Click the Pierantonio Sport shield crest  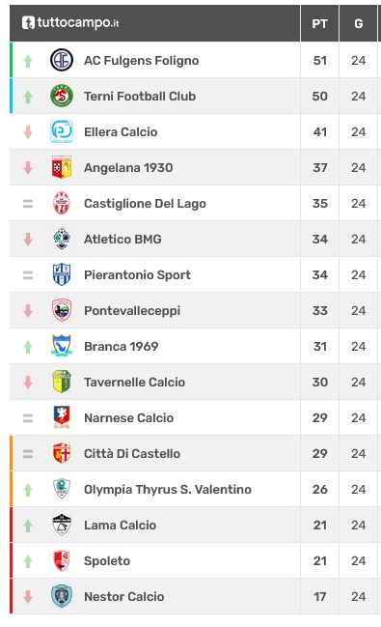62,274
